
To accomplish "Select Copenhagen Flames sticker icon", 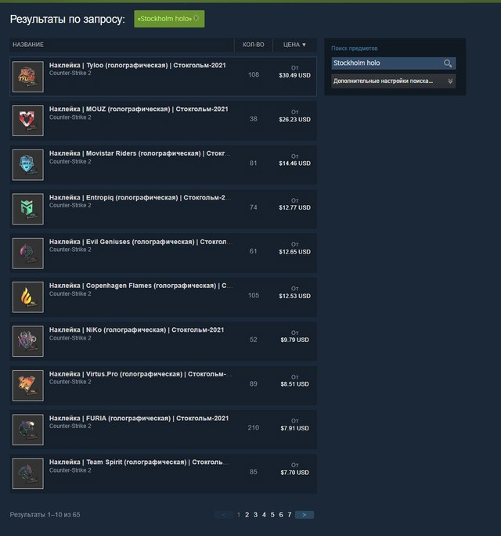I will 28,297.
